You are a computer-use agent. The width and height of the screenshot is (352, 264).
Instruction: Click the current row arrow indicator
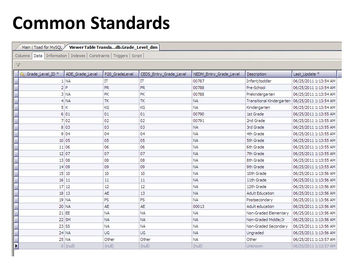pos(16,246)
